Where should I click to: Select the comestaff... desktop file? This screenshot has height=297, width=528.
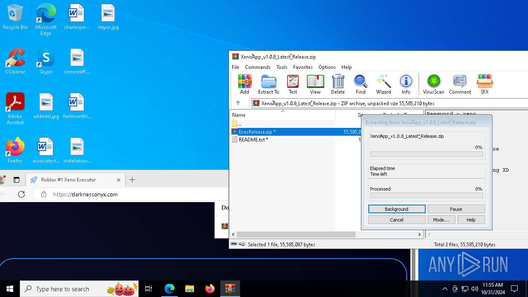click(x=77, y=62)
